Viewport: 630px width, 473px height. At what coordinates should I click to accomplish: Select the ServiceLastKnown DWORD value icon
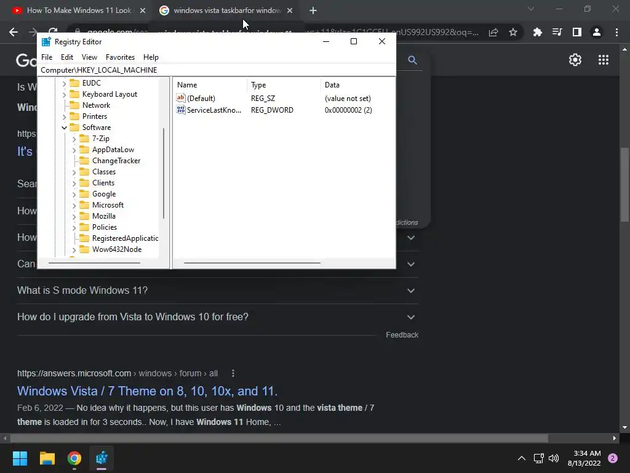181,110
